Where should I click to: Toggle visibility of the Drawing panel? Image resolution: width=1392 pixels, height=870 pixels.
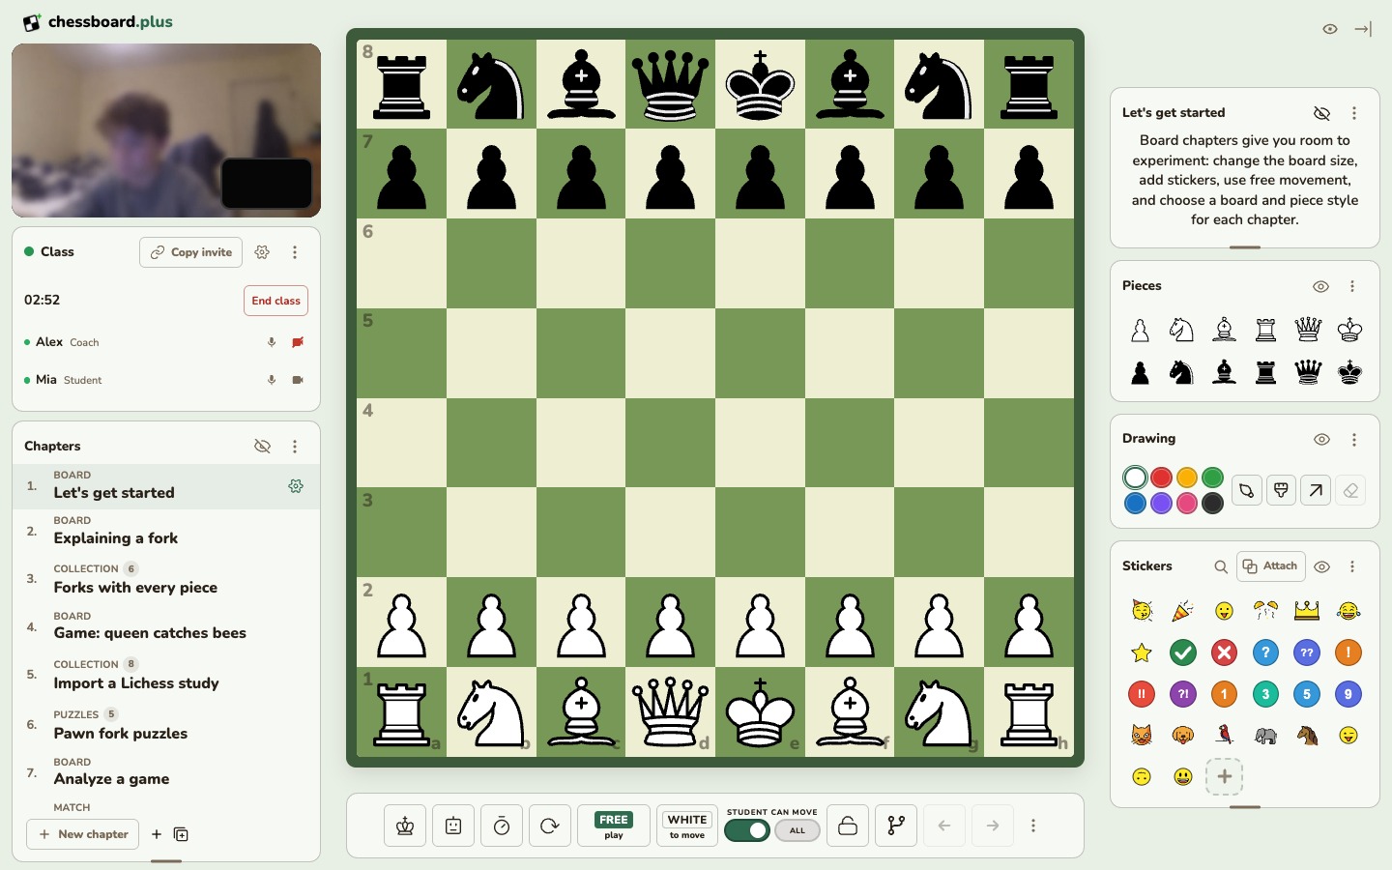tap(1322, 439)
